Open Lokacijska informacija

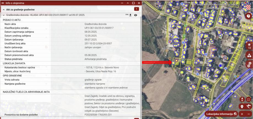click(x=221, y=114)
